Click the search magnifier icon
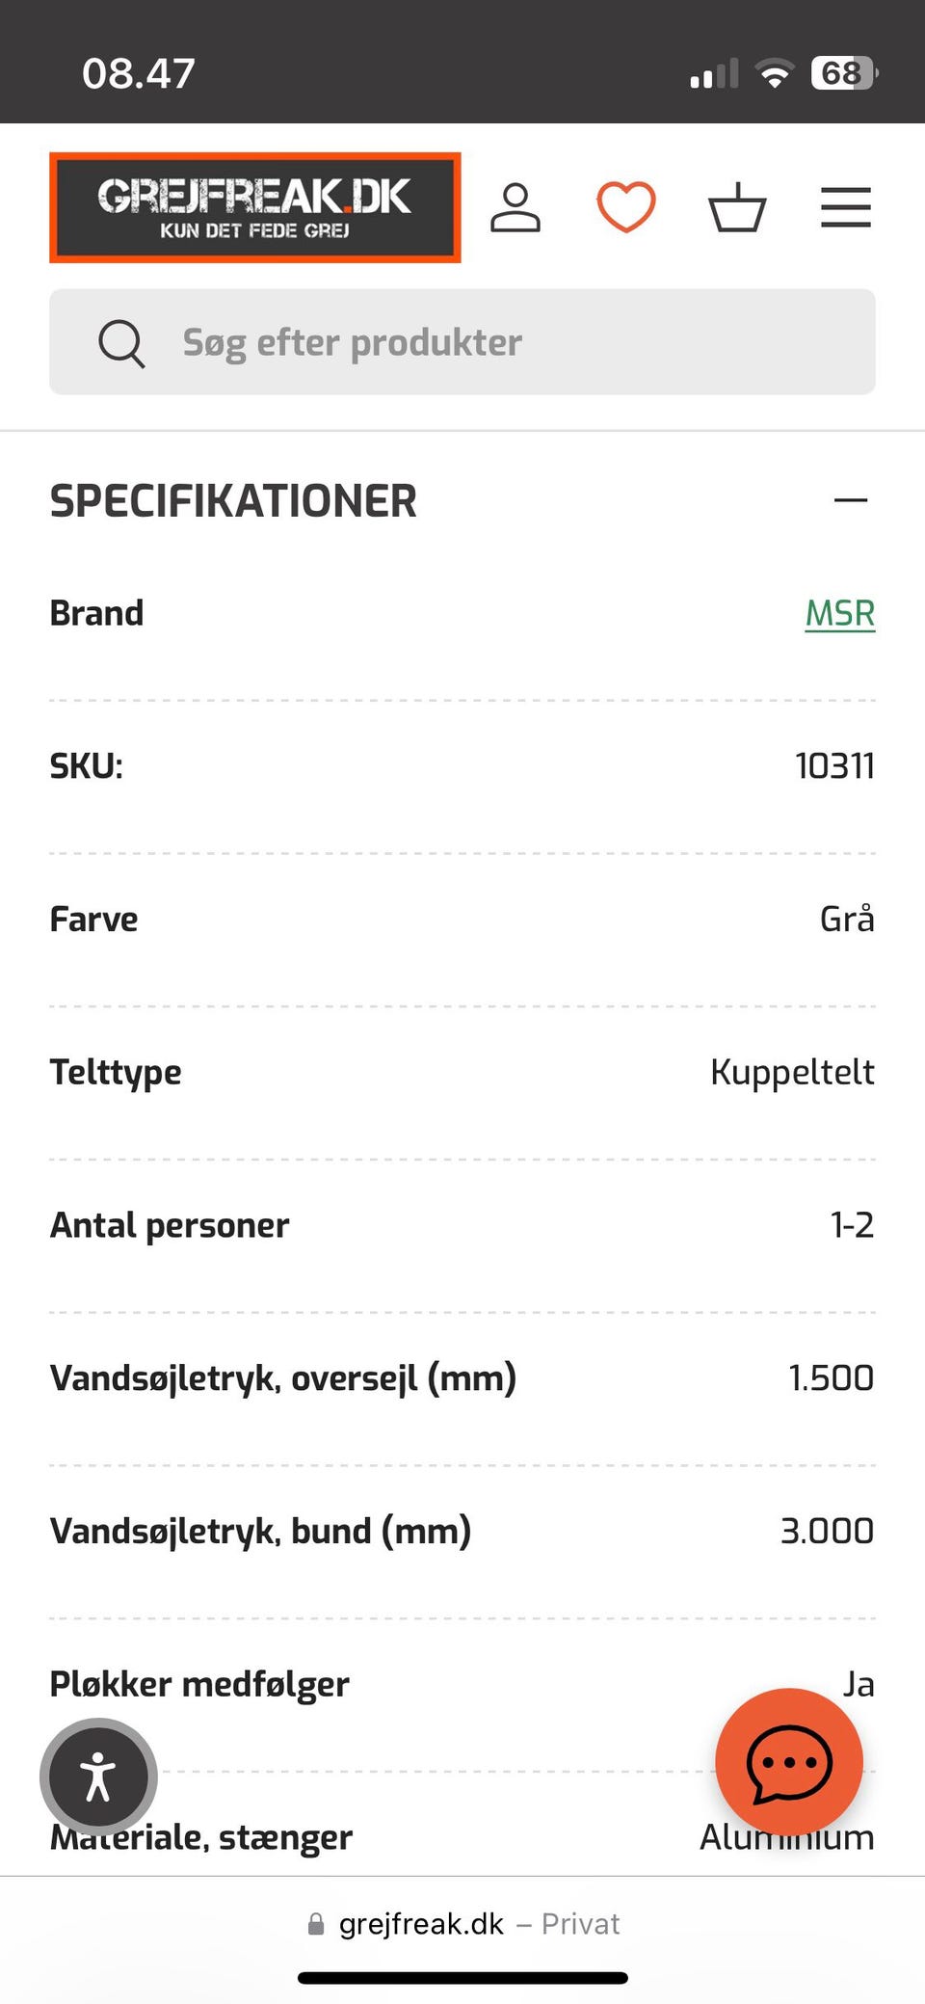Screen dimensions: 925x2004 [x=121, y=343]
